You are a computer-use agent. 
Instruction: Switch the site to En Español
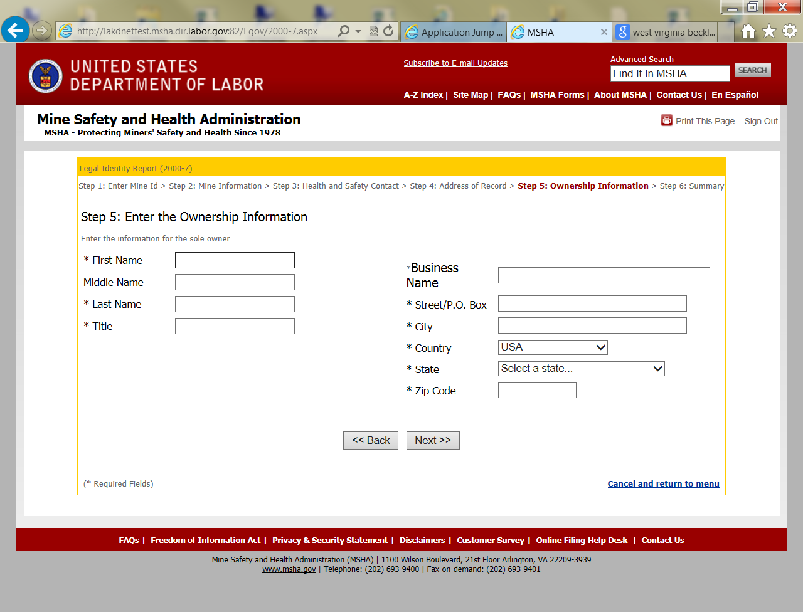pos(735,95)
